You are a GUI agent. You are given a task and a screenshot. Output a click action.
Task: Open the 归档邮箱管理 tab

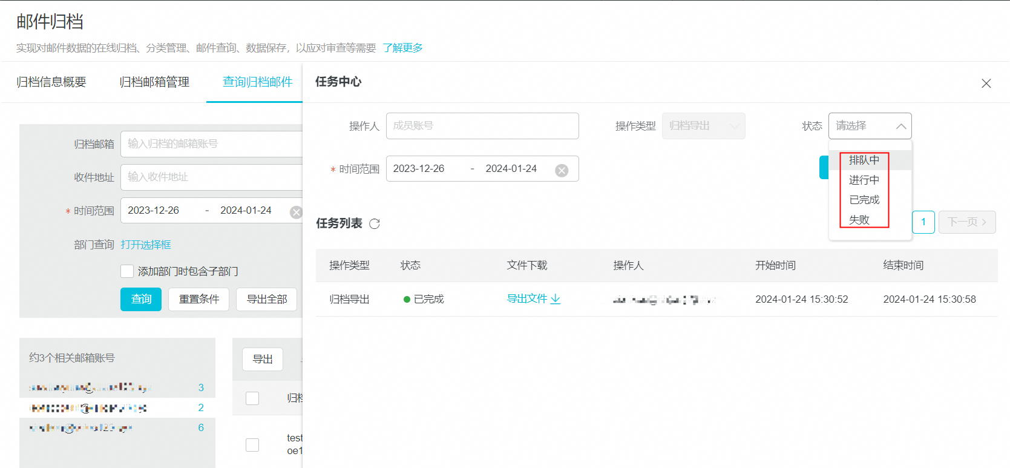[154, 82]
